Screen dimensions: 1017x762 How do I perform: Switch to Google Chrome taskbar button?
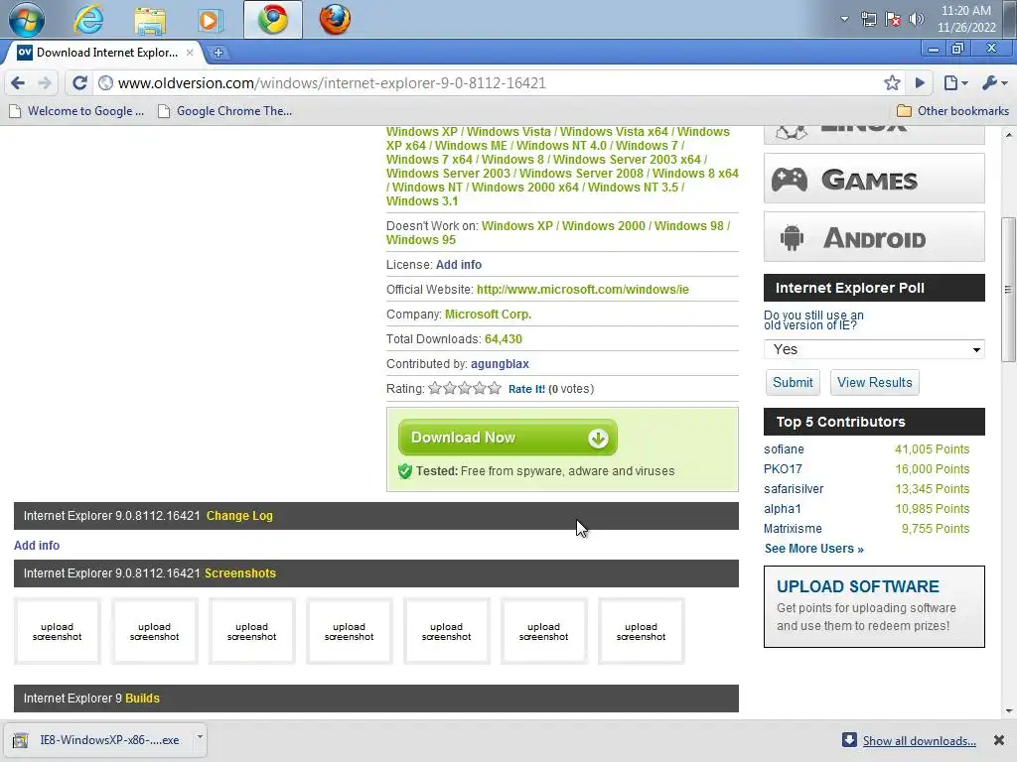tap(273, 20)
